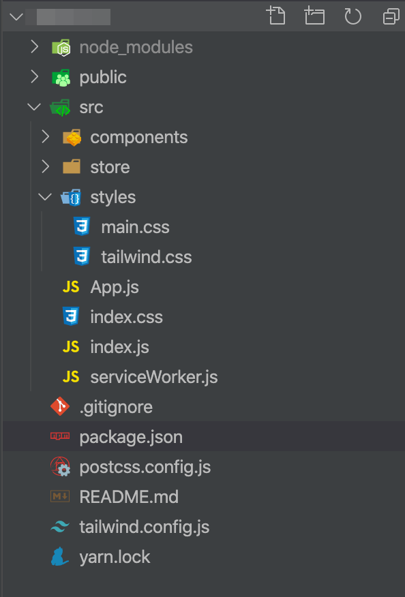This screenshot has width=405, height=597.
Task: Collapse all folders in explorer
Action: pyautogui.click(x=391, y=16)
